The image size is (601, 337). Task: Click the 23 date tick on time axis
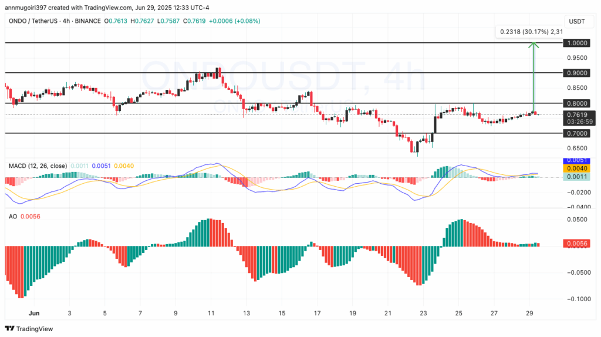423,314
